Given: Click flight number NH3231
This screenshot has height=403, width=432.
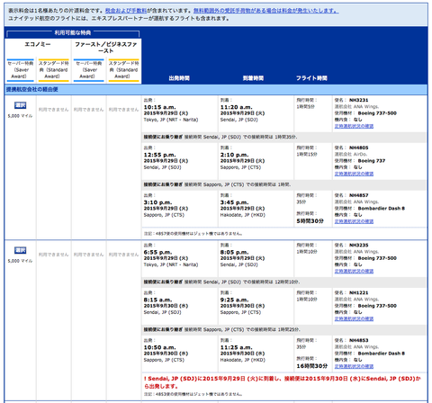Looking at the screenshot, I should tap(358, 100).
